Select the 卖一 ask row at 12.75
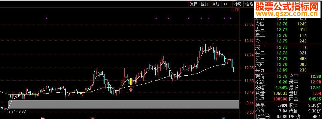The image size is (322, 119). coord(288,41)
